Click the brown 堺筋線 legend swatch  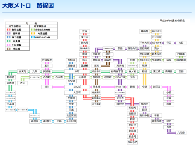[x=8, y=49]
